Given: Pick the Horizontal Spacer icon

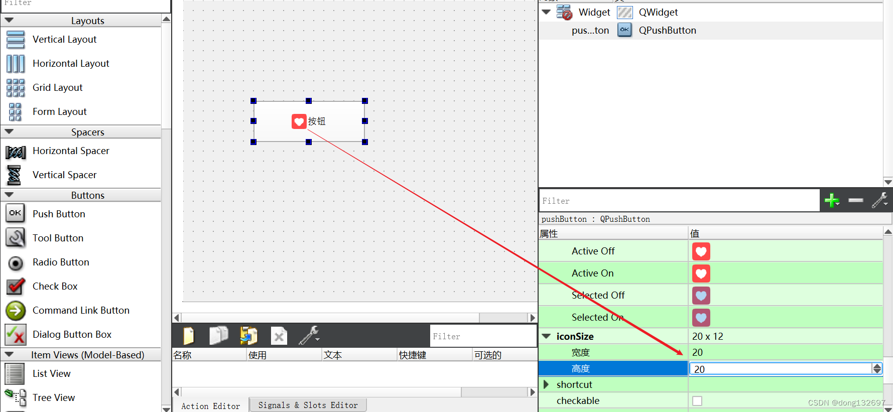Looking at the screenshot, I should coord(16,152).
